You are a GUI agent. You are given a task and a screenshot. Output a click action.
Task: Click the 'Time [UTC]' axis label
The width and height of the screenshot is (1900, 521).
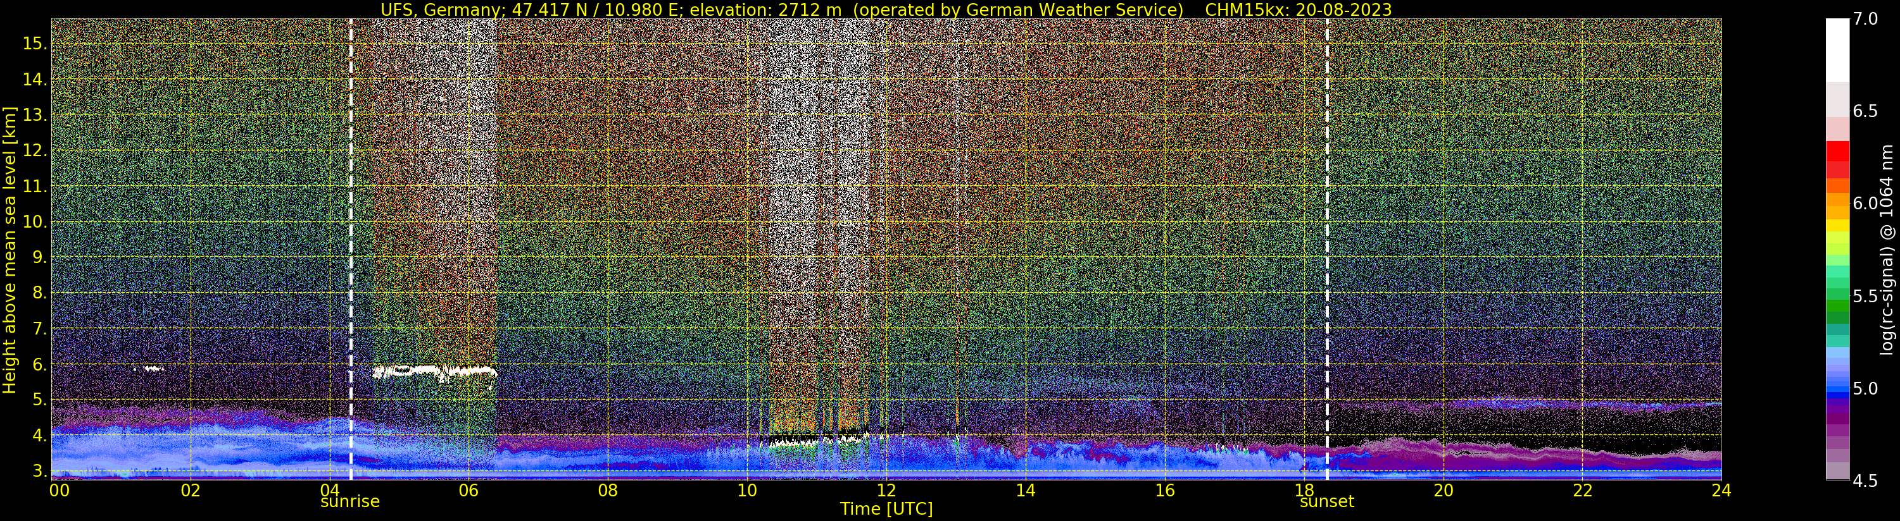[886, 509]
